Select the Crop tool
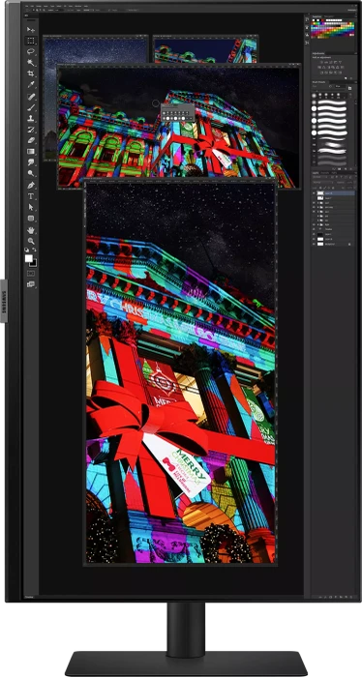 click(31, 74)
